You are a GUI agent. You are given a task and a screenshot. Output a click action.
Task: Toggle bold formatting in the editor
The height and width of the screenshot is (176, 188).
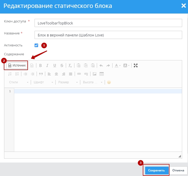(40, 65)
